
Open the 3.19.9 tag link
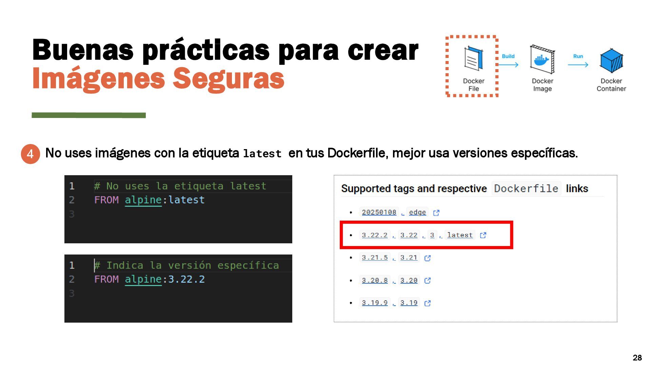point(374,303)
